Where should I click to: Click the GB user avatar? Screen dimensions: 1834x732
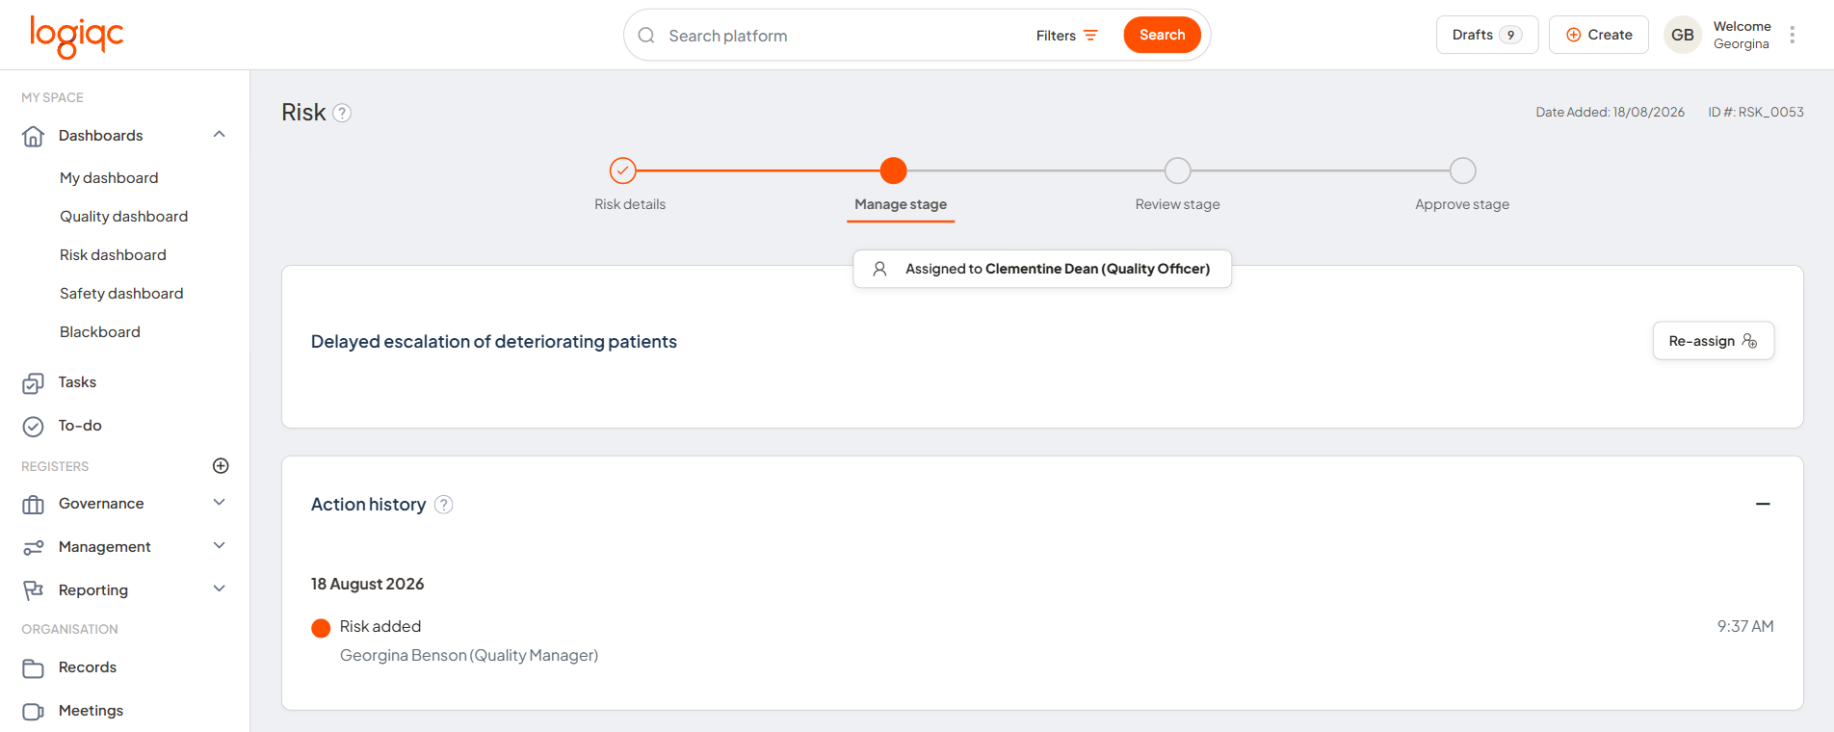click(1683, 35)
